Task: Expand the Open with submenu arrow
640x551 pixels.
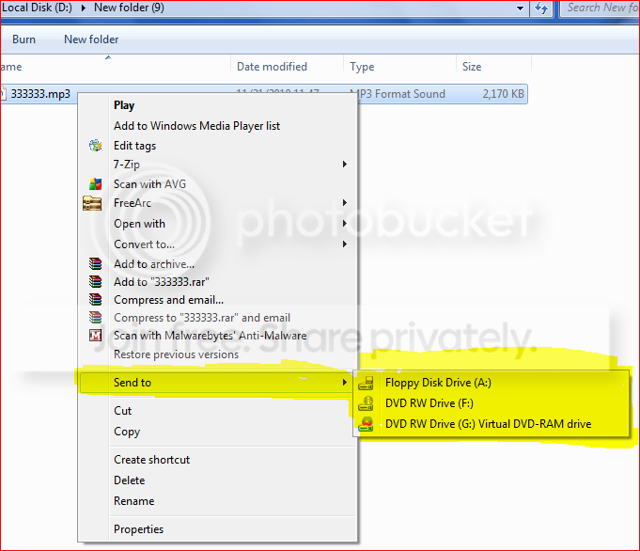Action: tap(345, 224)
